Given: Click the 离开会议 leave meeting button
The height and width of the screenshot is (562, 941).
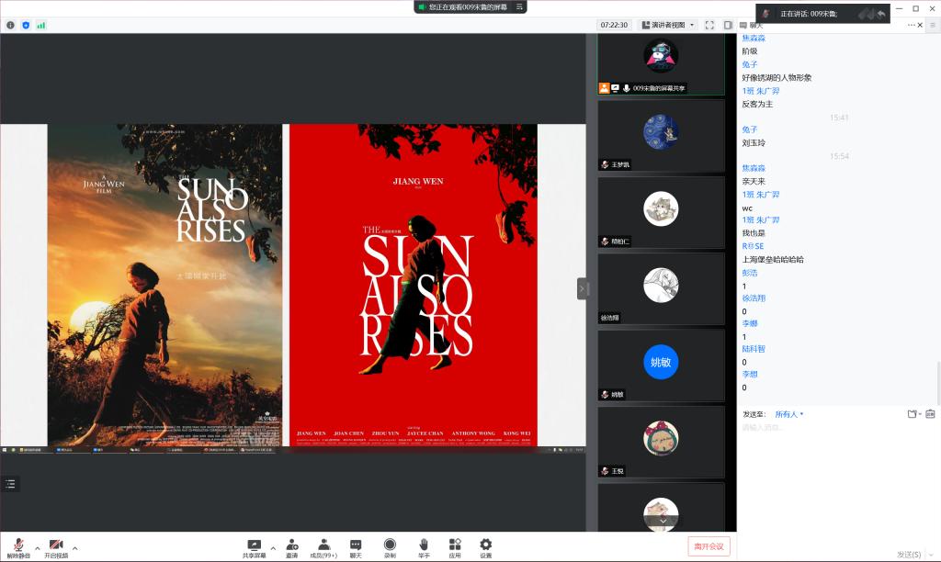Looking at the screenshot, I should pyautogui.click(x=709, y=546).
